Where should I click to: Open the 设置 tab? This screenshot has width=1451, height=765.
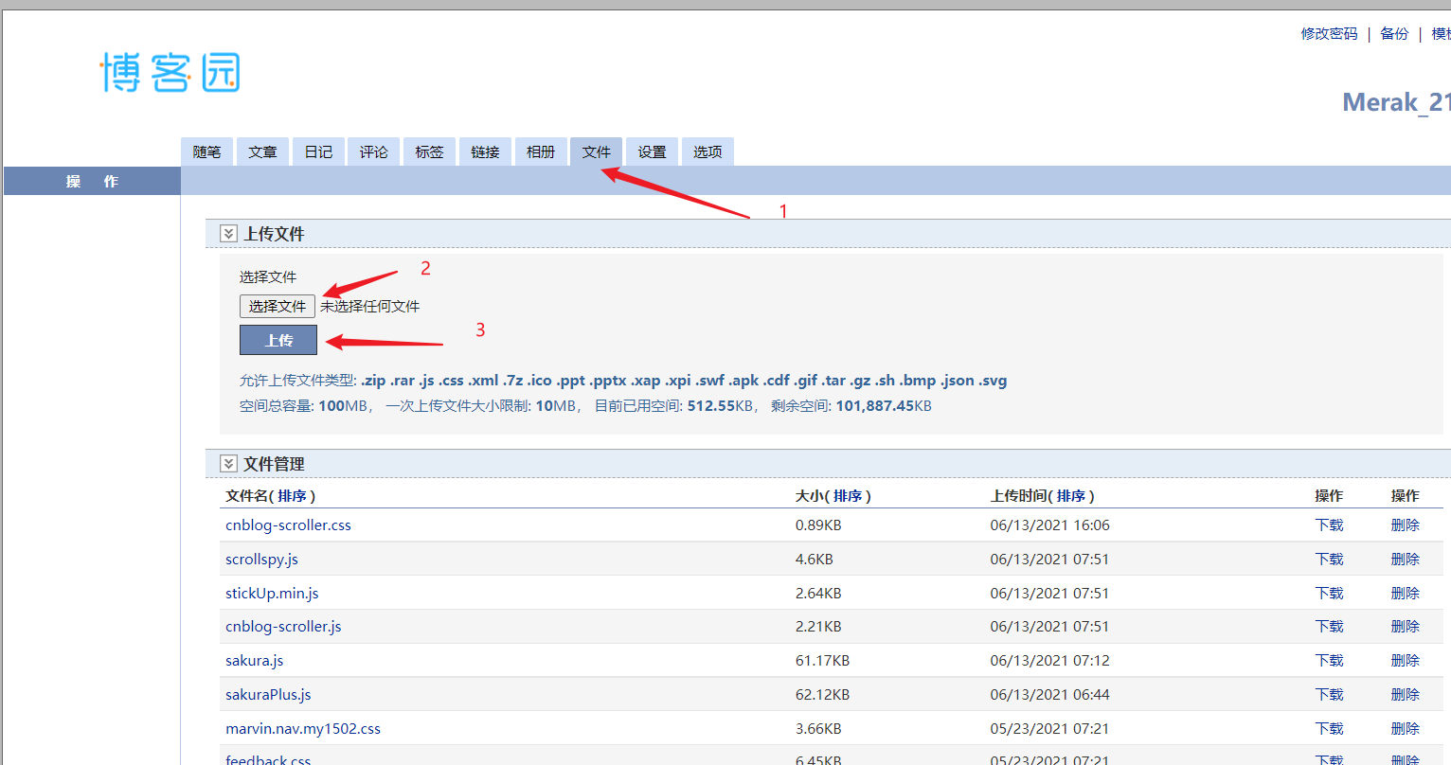tap(652, 151)
